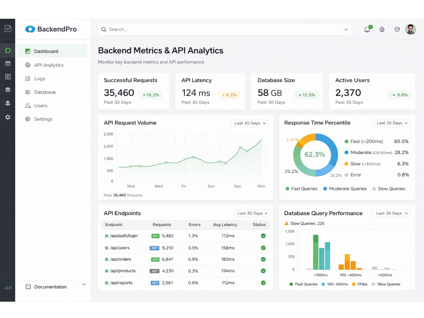Click the Documentation box icon

click(x=28, y=287)
